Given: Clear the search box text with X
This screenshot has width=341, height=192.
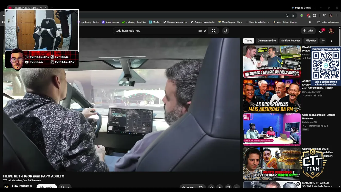Looking at the screenshot, I should coord(205,31).
